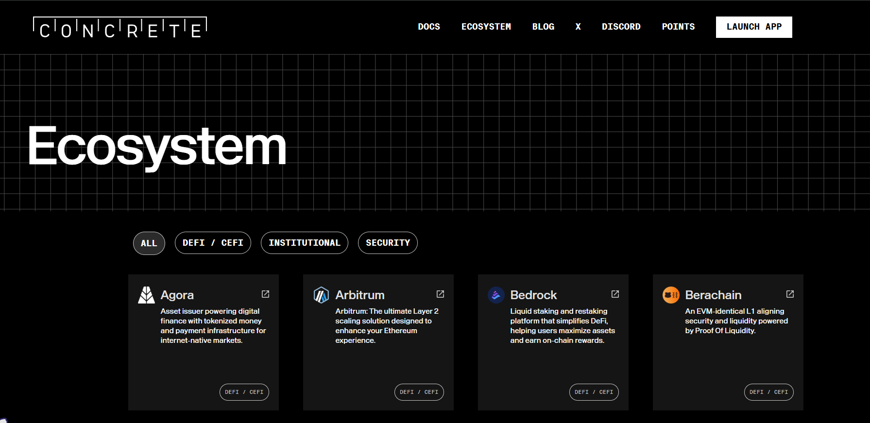Image resolution: width=870 pixels, height=423 pixels.
Task: Click the DEFI / CEFI tag on Bedrock card
Action: (594, 392)
